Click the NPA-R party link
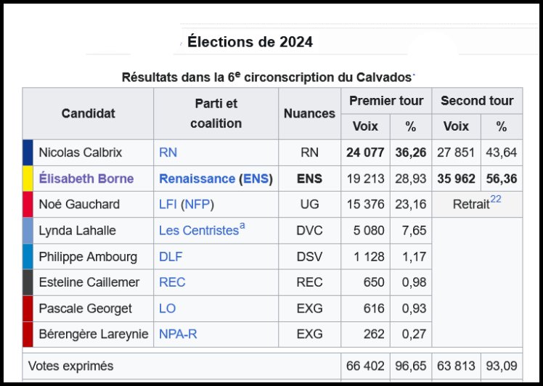 179,334
